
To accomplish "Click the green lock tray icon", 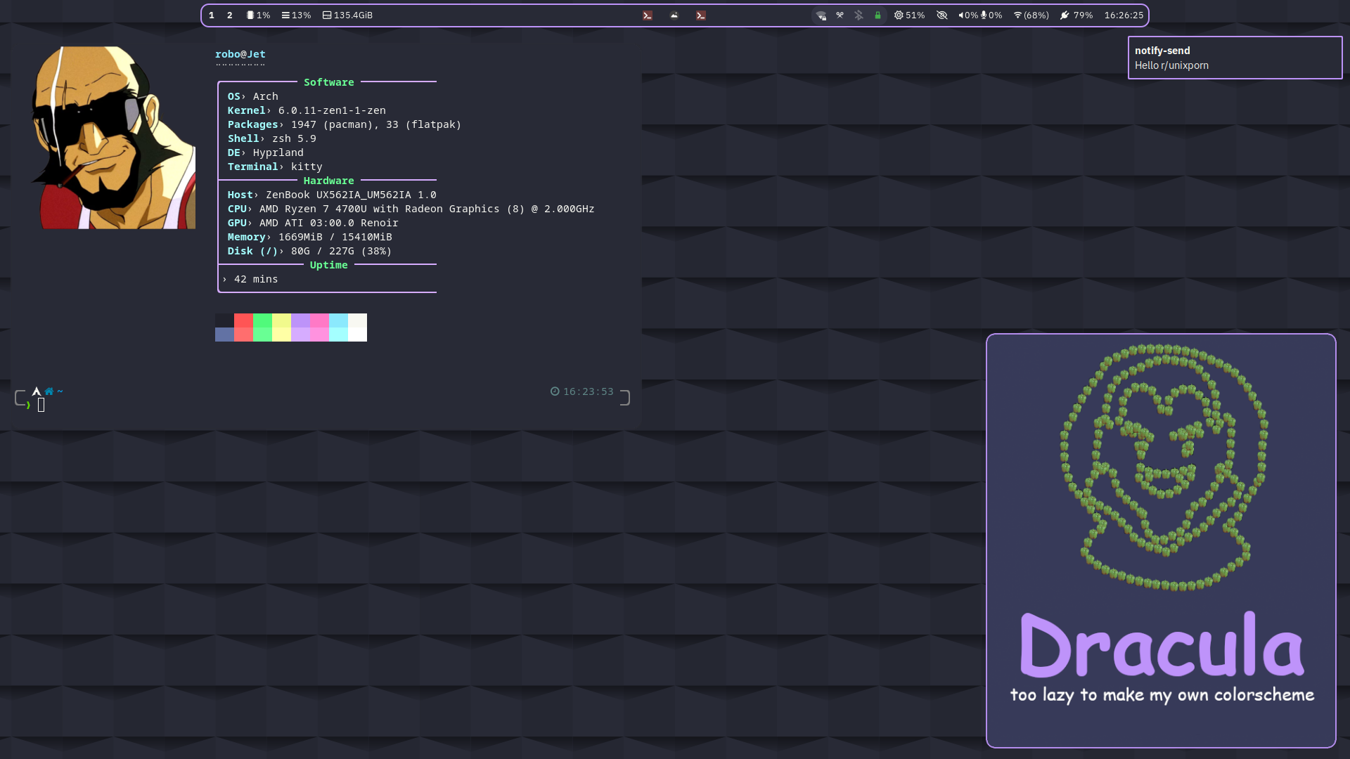I will coord(877,15).
